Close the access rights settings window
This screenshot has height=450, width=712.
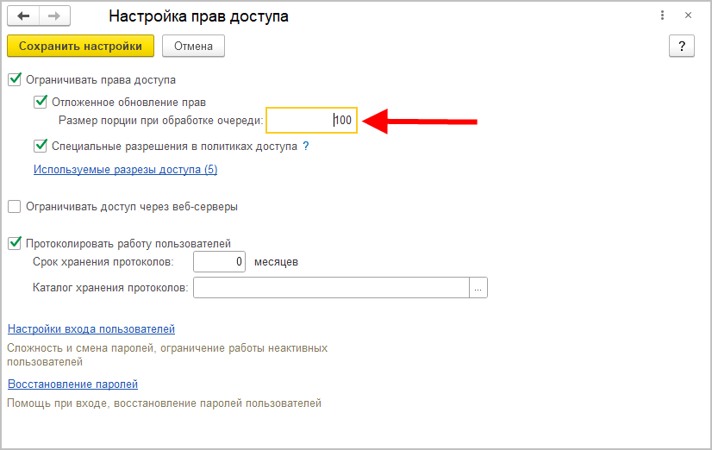[x=688, y=16]
